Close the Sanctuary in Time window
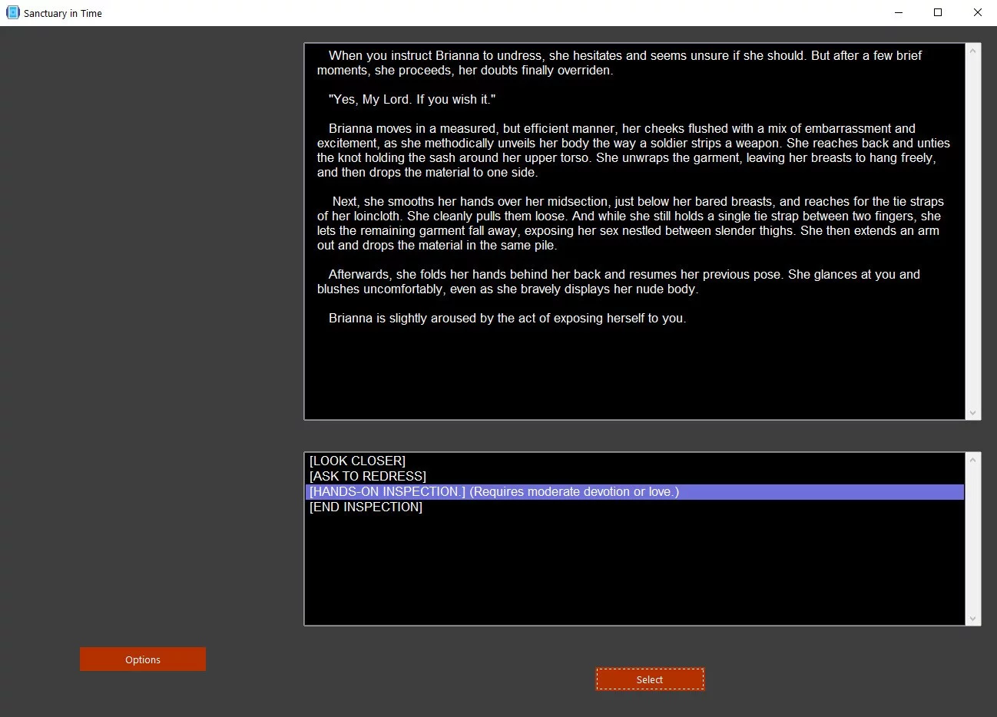997x717 pixels. pos(977,13)
